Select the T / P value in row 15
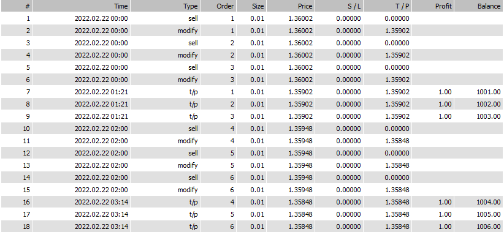This screenshot has width=504, height=232. coord(397,190)
